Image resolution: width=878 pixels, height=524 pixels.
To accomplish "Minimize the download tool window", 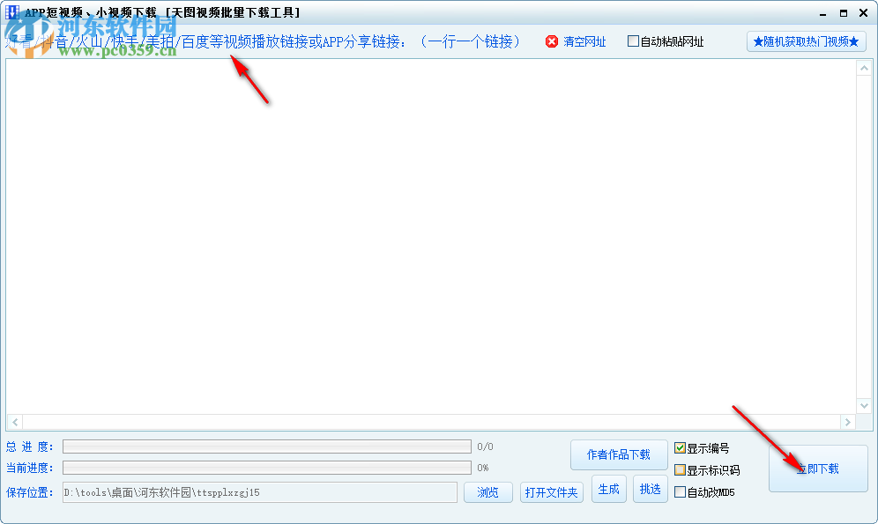I will click(x=822, y=13).
